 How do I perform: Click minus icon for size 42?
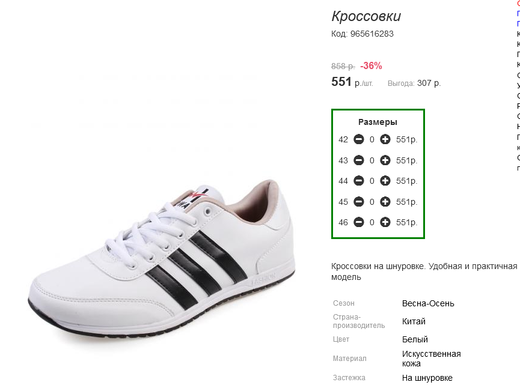pos(359,139)
